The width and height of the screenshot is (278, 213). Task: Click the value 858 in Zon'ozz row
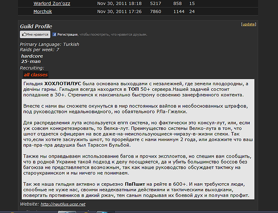tap(177, 4)
